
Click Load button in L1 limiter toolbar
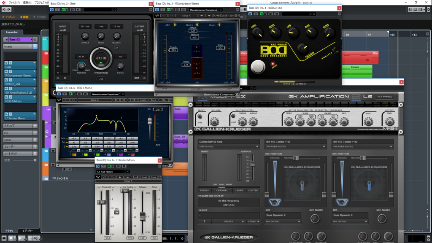click(144, 177)
